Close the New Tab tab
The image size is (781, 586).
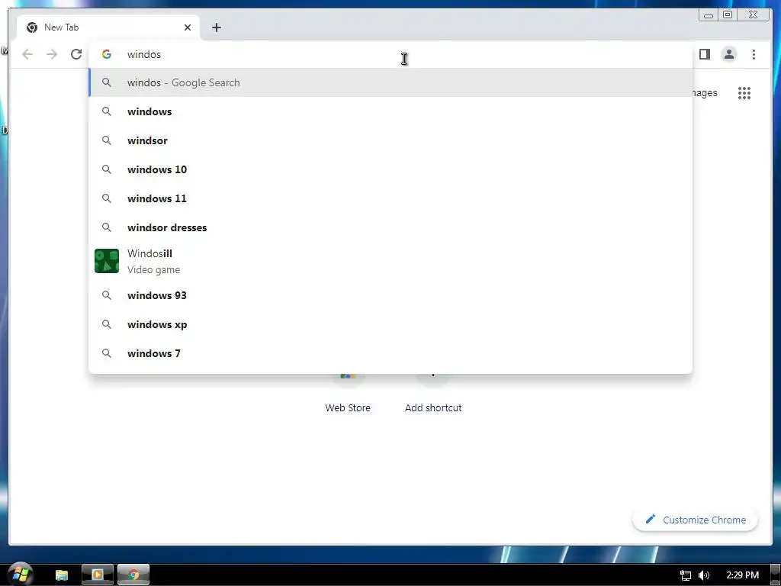click(188, 27)
